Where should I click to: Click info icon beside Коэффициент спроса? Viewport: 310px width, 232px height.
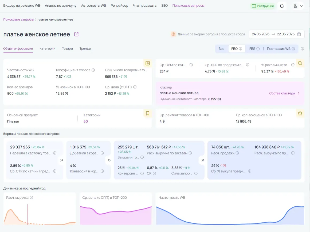pyautogui.click(x=93, y=70)
